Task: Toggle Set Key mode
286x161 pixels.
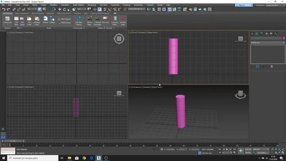Action: [248, 153]
